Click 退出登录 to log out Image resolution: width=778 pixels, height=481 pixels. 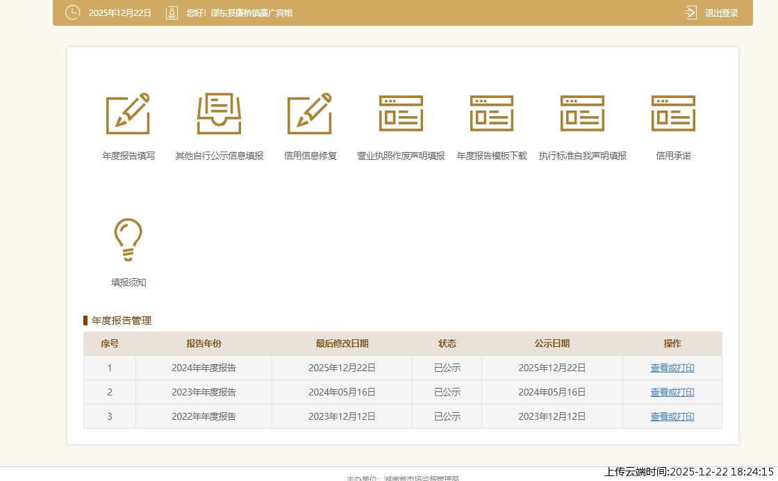click(x=720, y=13)
